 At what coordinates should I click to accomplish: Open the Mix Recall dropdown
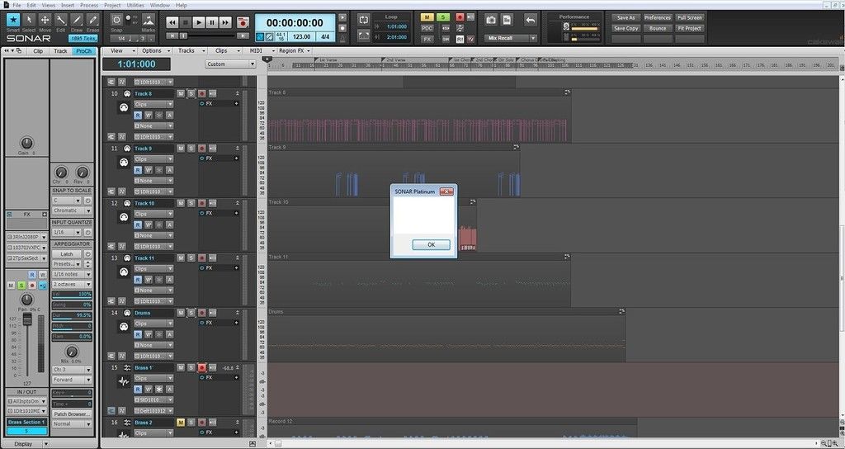click(x=512, y=38)
